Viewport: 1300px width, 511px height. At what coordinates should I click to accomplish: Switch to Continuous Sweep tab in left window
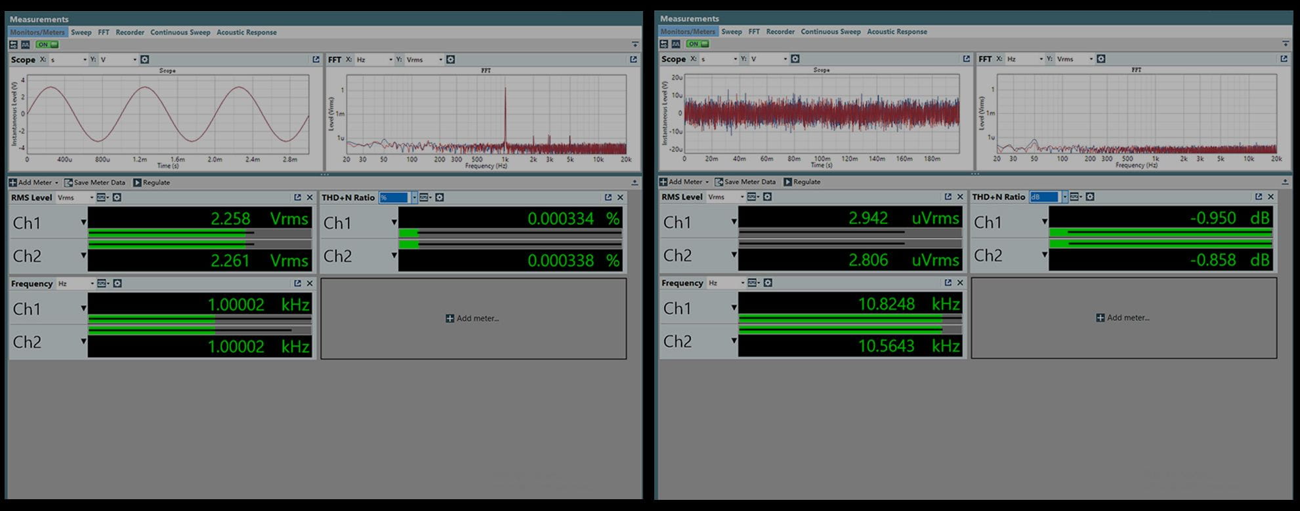pos(180,32)
